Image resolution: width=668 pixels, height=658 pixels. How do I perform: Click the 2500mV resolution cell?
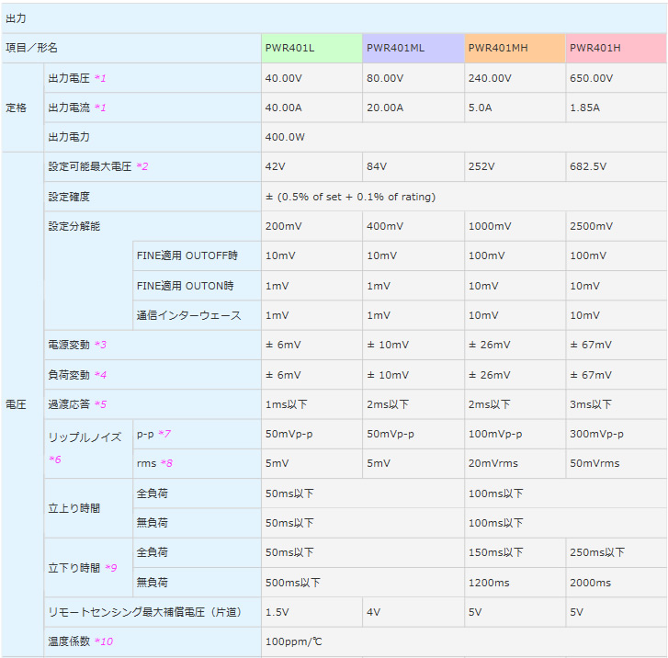616,226
